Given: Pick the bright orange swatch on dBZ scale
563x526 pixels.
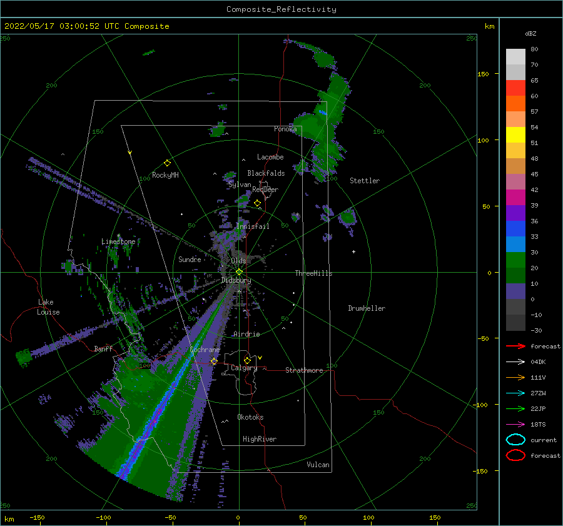Looking at the screenshot, I should tap(515, 103).
